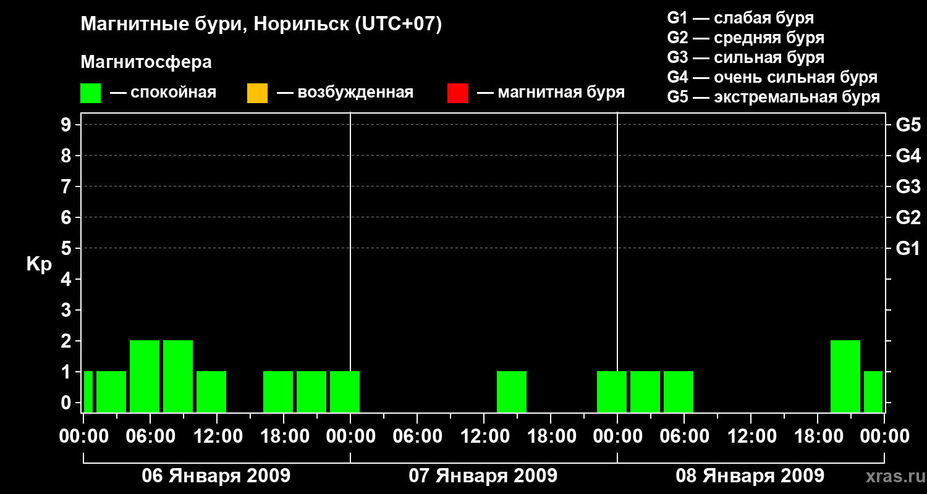Click the bar crossing midnight into 07 January
927x494 pixels.
point(345,391)
